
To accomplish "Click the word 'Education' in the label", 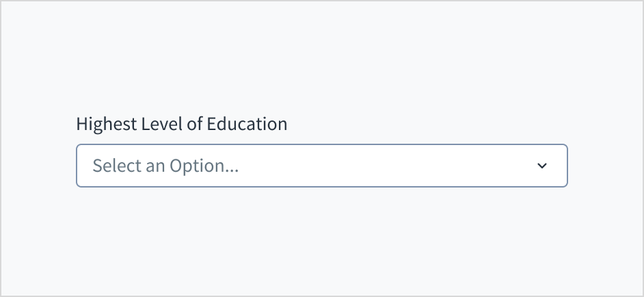I will click(x=247, y=124).
